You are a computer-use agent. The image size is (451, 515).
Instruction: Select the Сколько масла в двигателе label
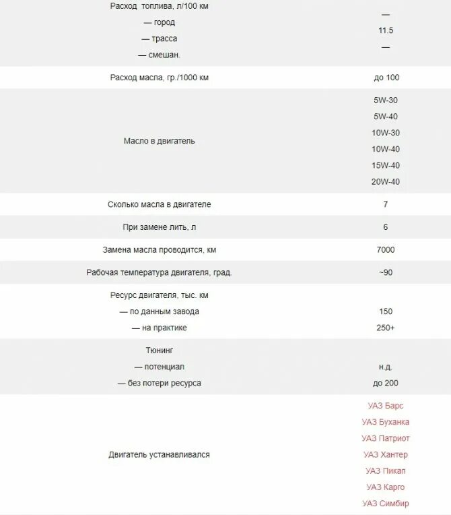(x=159, y=204)
